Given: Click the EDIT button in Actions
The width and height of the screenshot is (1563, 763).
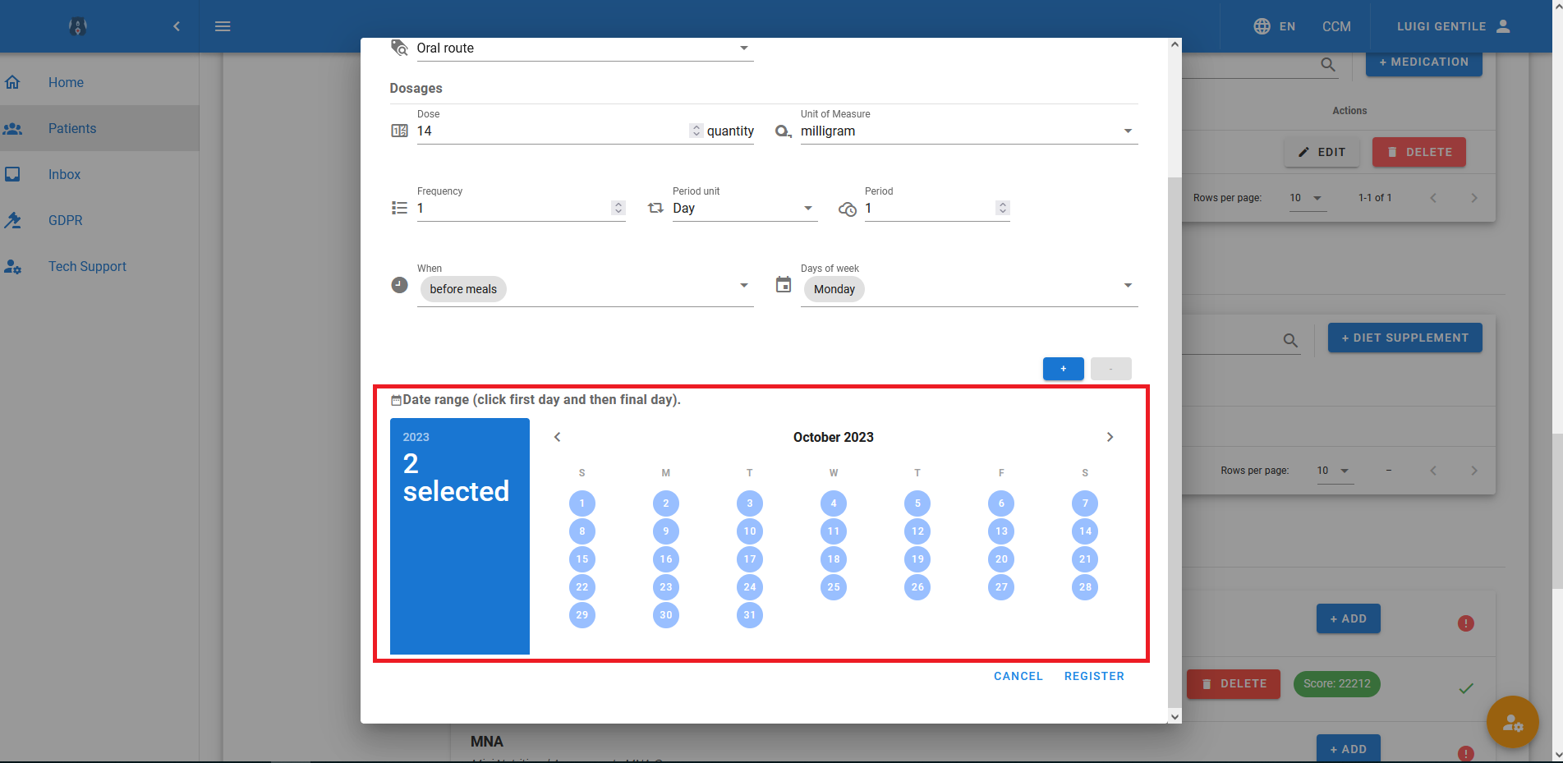Looking at the screenshot, I should [x=1322, y=152].
